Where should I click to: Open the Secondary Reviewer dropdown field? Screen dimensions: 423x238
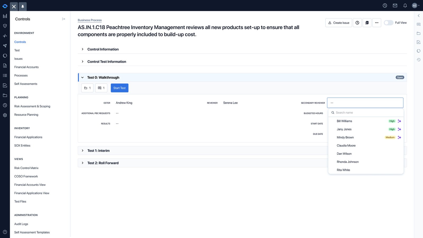365,103
